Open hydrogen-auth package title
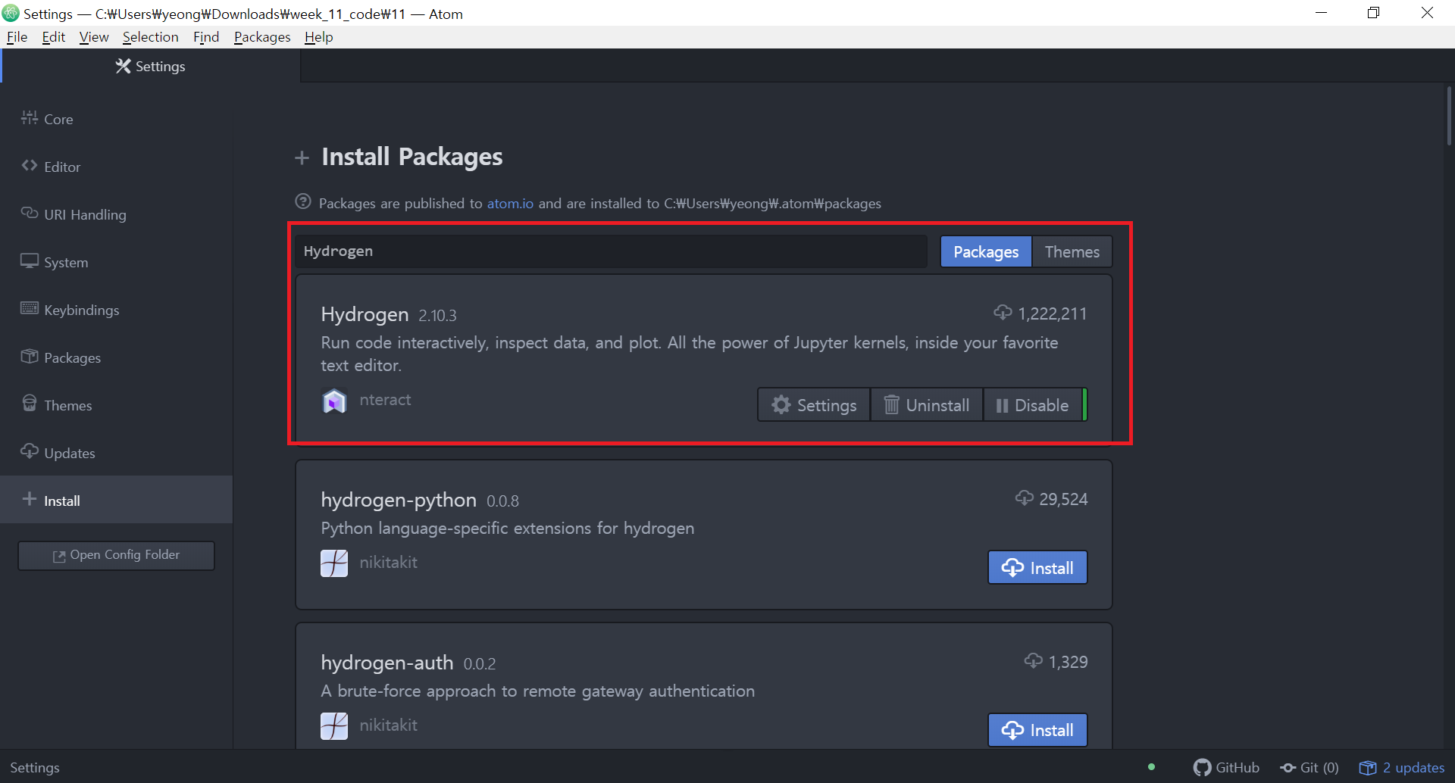 coord(386,663)
